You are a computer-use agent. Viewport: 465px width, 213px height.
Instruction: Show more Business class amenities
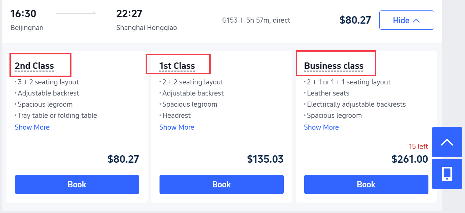click(x=321, y=127)
